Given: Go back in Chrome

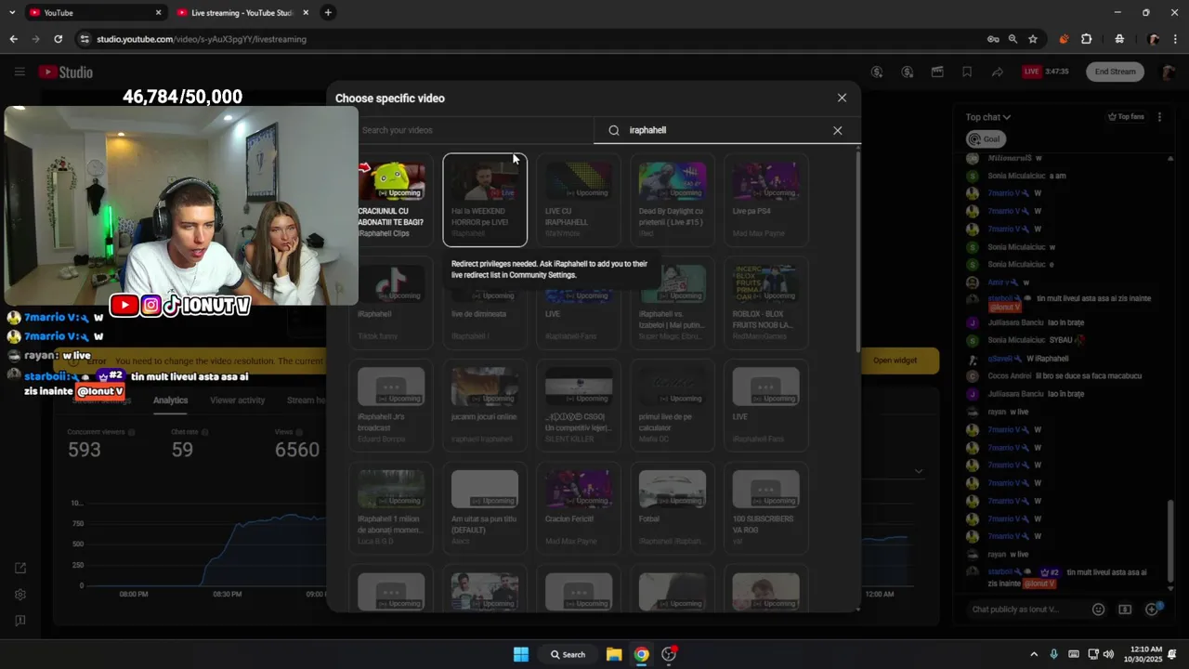Looking at the screenshot, I should coord(13,39).
